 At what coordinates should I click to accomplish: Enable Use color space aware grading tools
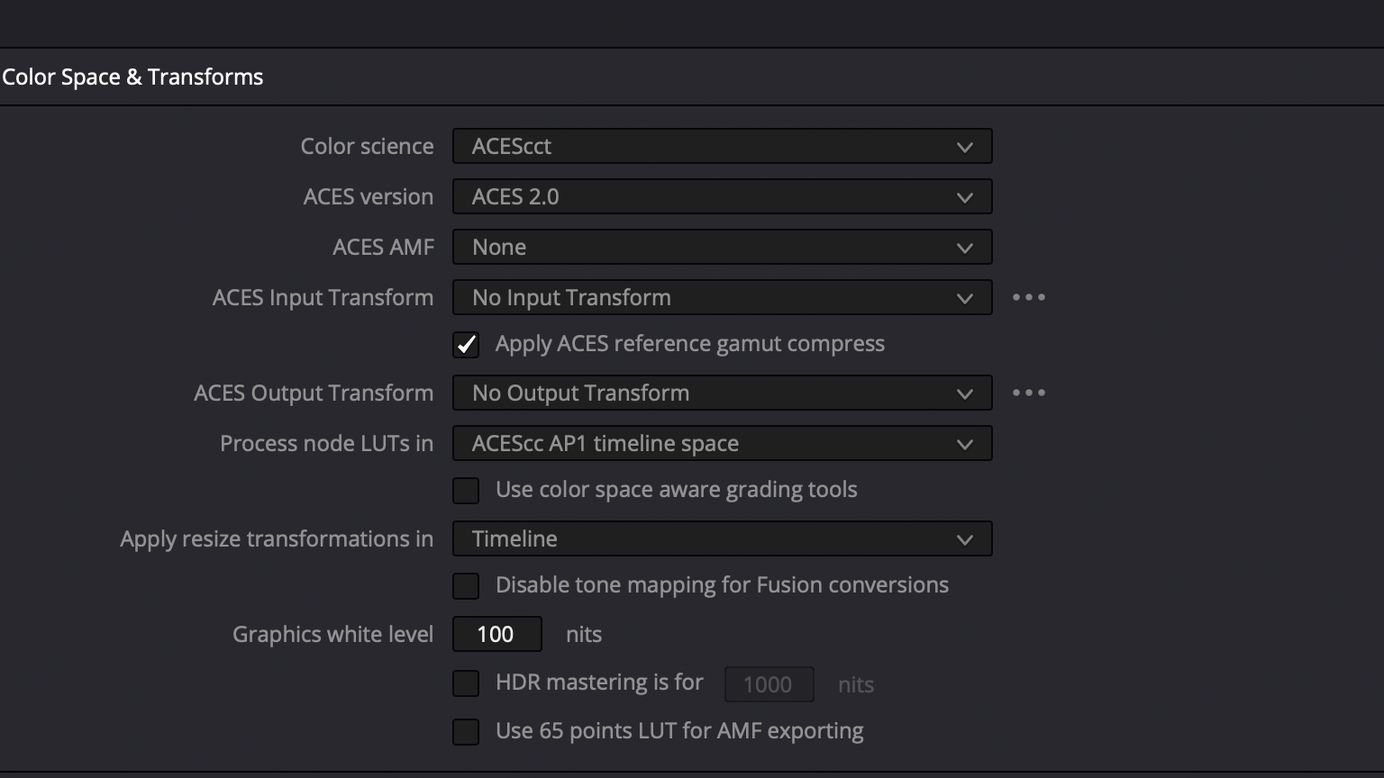point(466,491)
